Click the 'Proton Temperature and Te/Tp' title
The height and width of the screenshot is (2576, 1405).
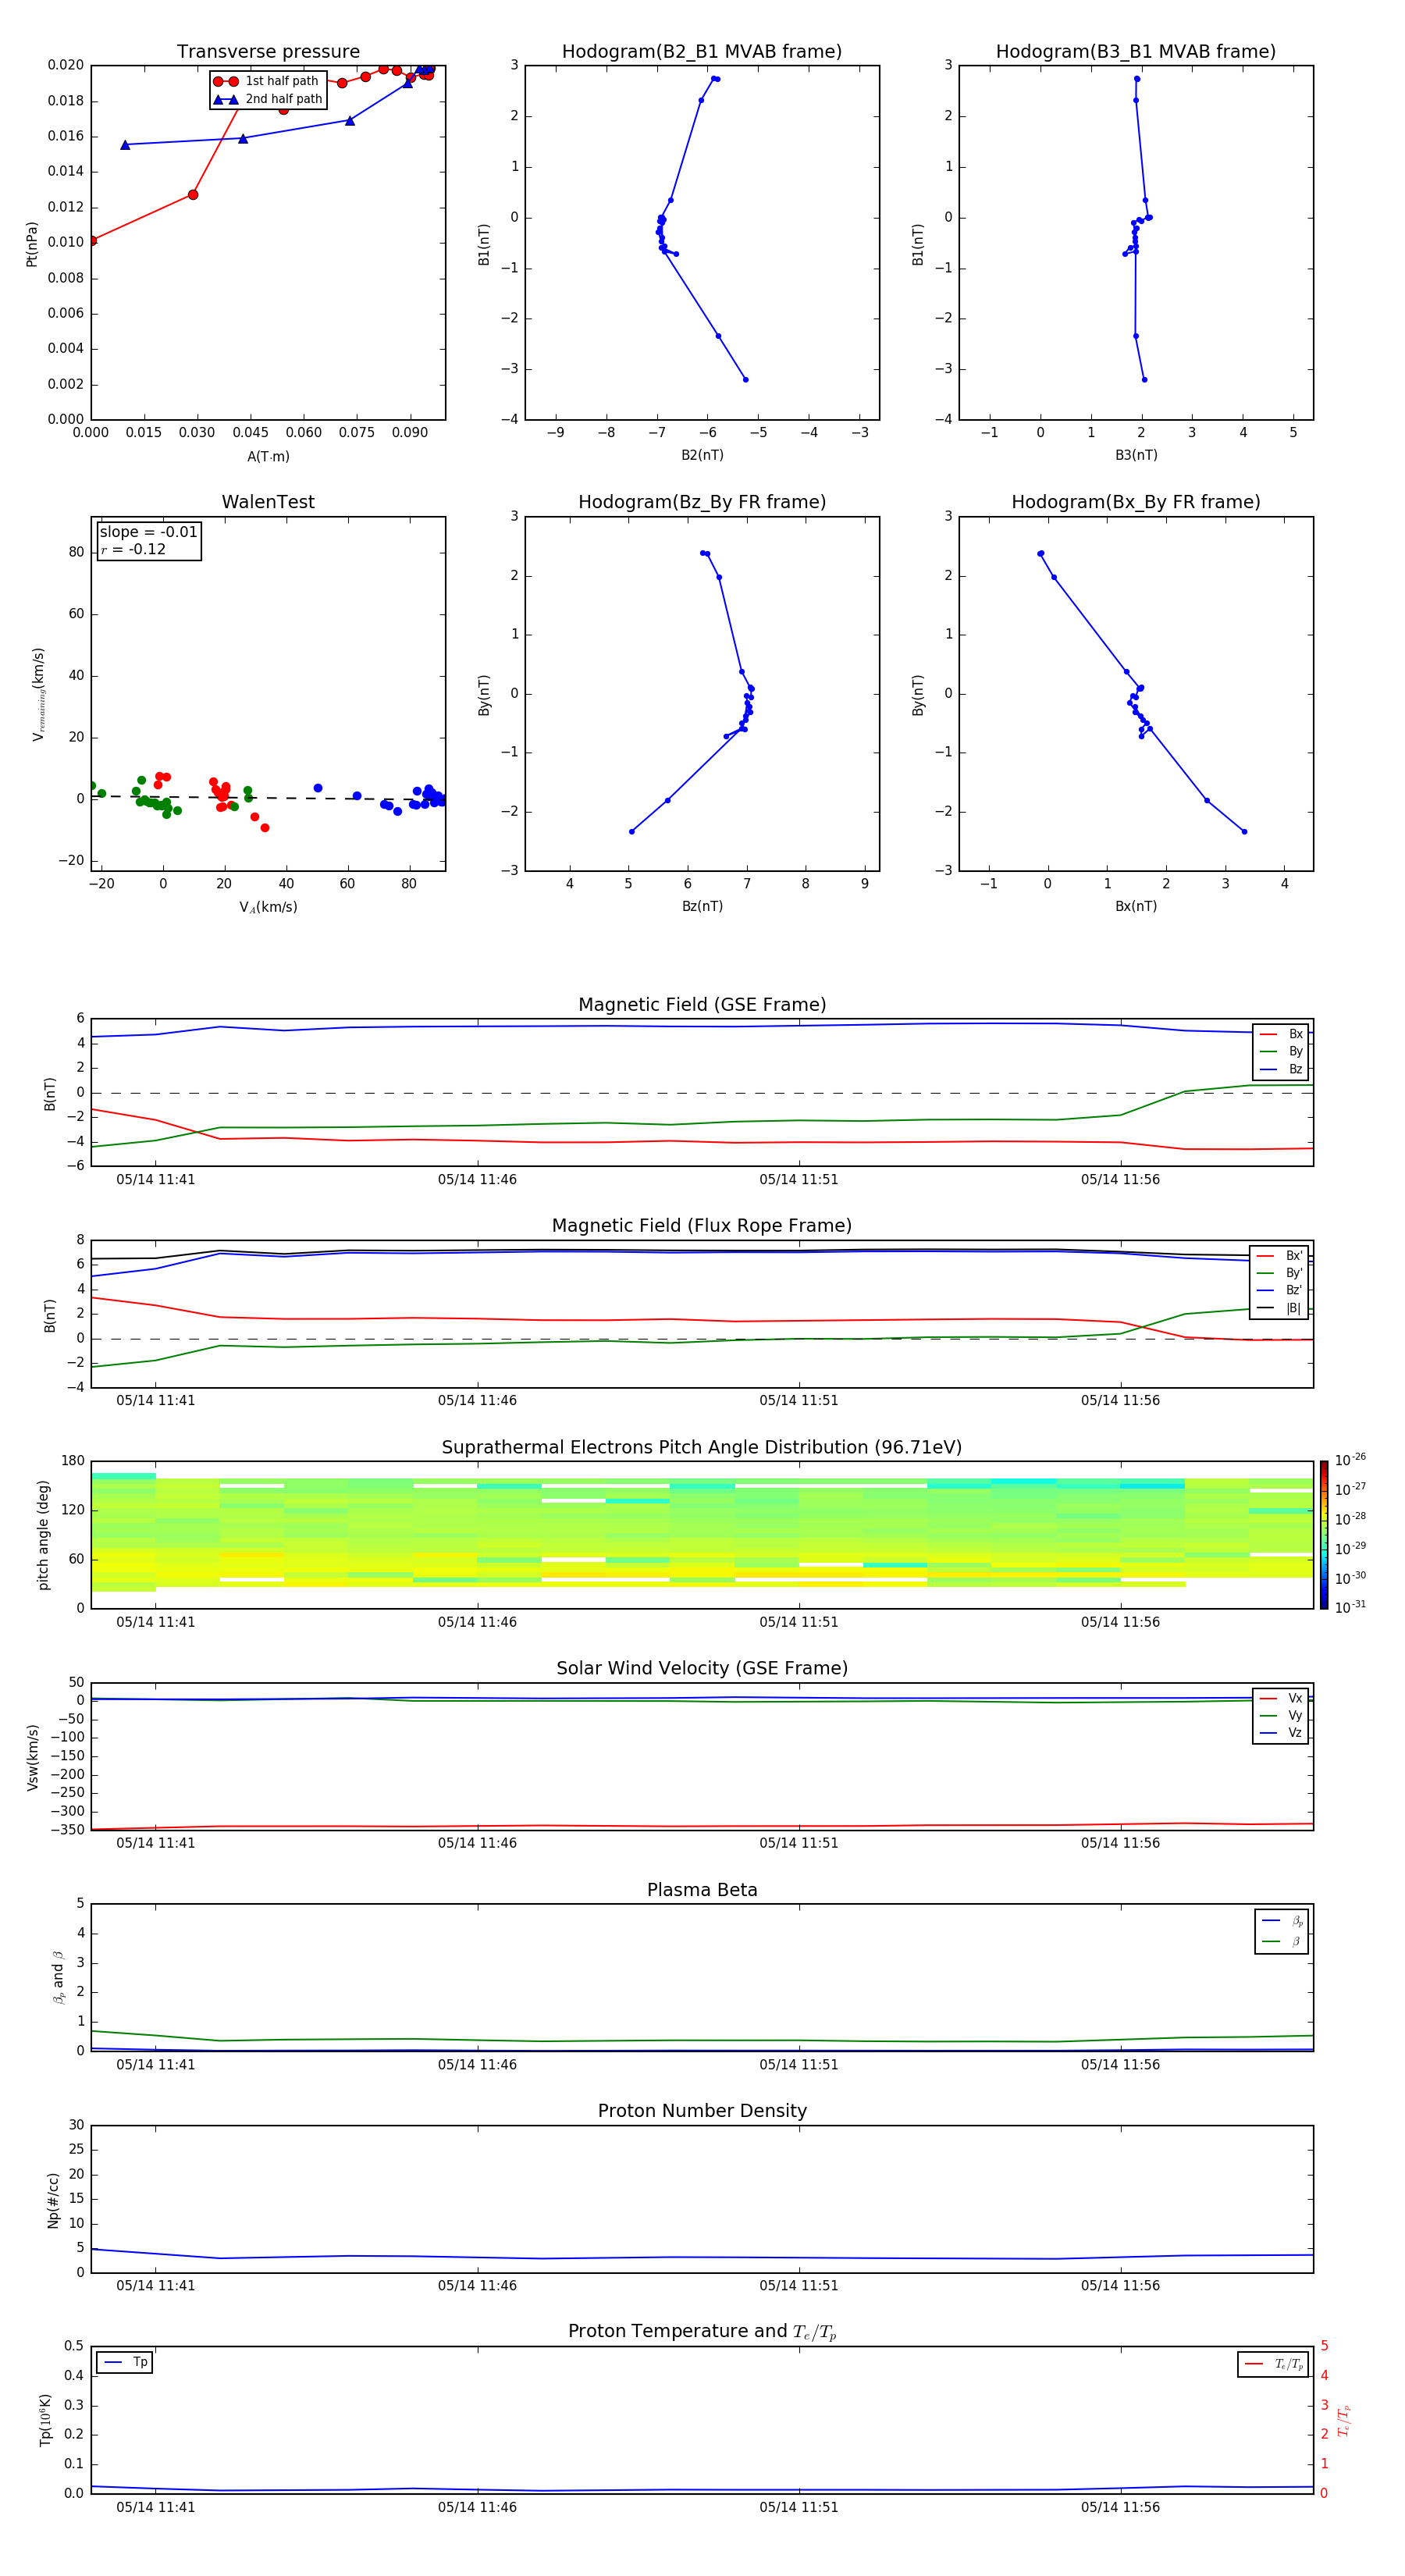point(702,2332)
